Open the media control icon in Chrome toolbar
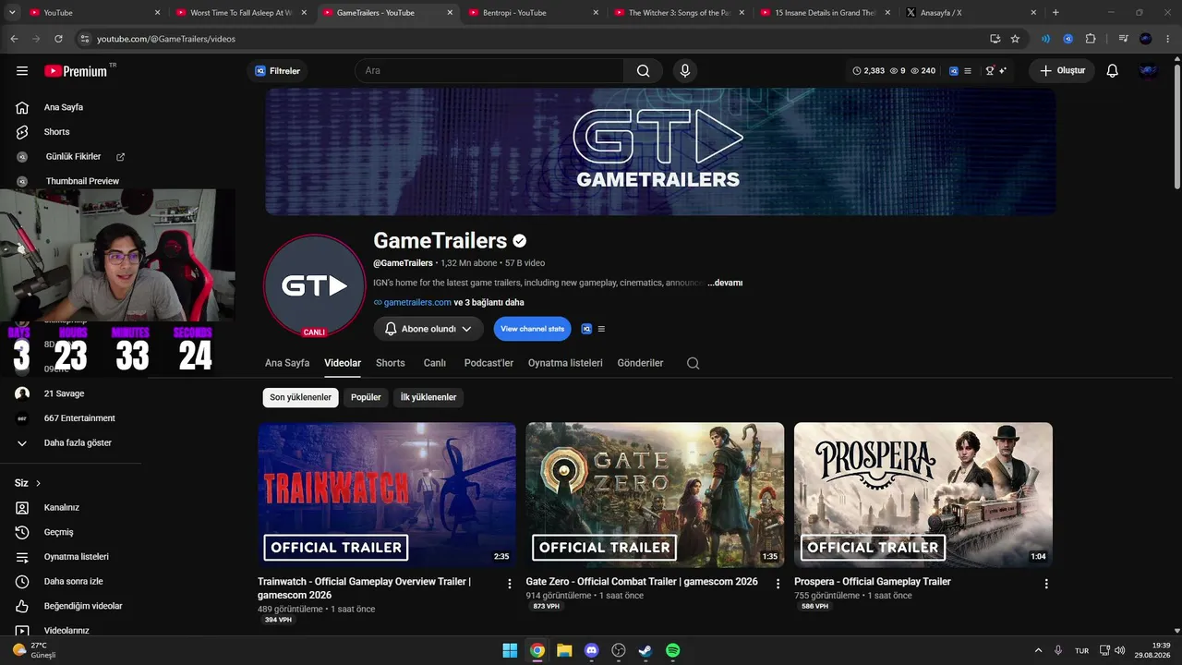Screen dimensions: 1182x665 click(1123, 39)
